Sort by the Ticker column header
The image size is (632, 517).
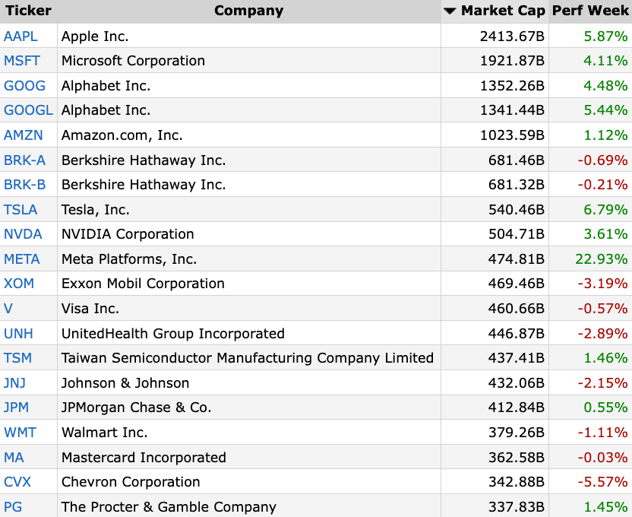(28, 11)
